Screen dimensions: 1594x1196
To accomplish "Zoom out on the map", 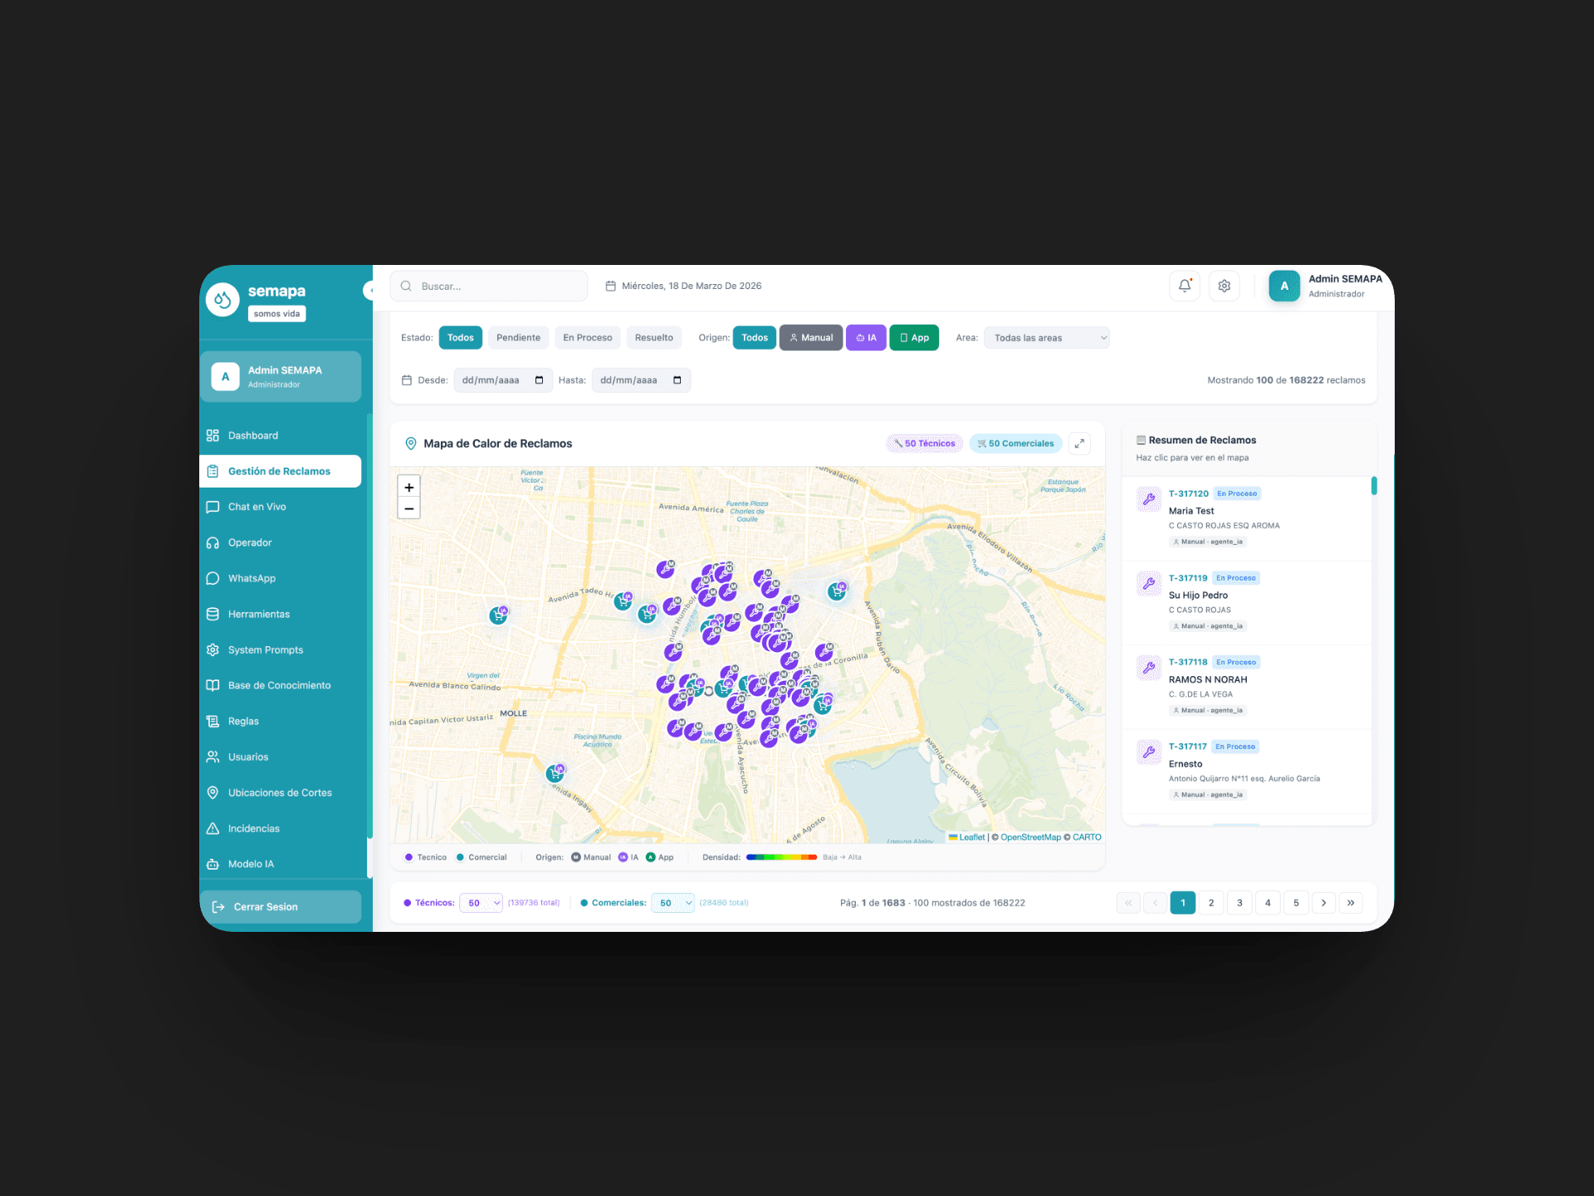I will [x=409, y=508].
